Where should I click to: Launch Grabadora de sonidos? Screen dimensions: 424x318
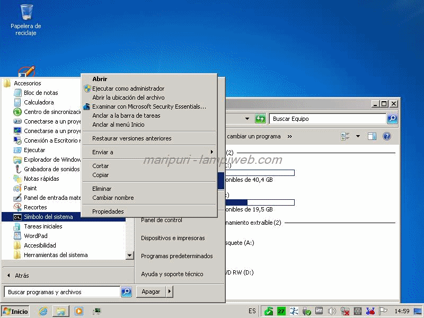pyautogui.click(x=47, y=169)
